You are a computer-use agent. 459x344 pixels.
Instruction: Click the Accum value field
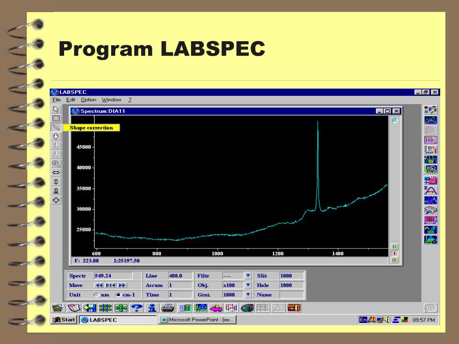180,285
